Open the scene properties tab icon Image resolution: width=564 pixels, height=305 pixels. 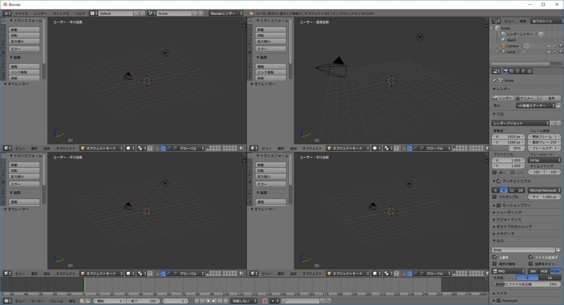click(x=517, y=71)
